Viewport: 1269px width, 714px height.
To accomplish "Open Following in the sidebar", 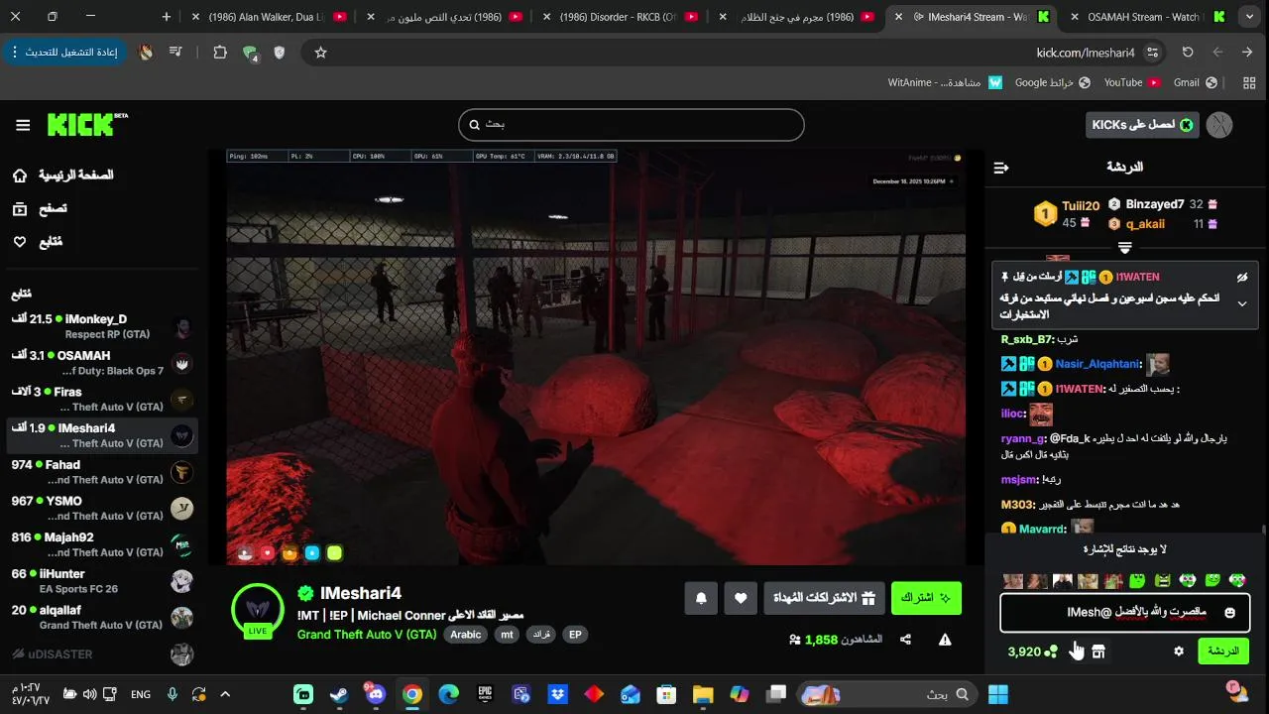I will click(x=37, y=242).
